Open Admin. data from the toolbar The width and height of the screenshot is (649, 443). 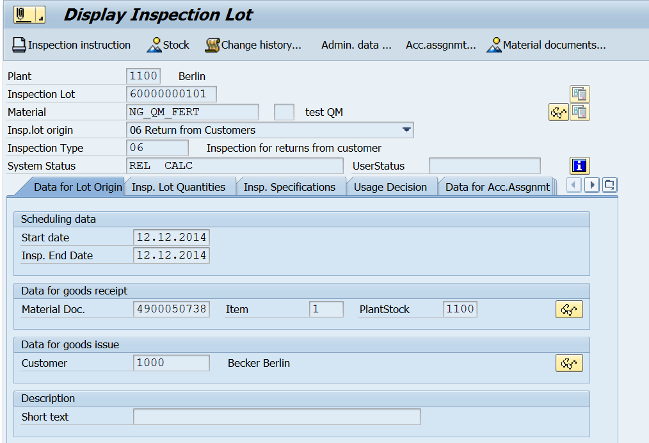[356, 45]
